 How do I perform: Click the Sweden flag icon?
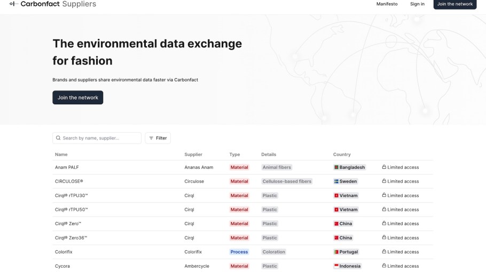[x=336, y=182]
